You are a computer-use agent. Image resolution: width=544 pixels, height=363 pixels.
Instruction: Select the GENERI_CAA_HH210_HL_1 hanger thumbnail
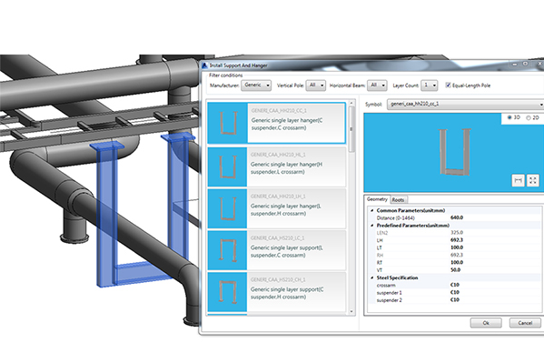click(227, 166)
